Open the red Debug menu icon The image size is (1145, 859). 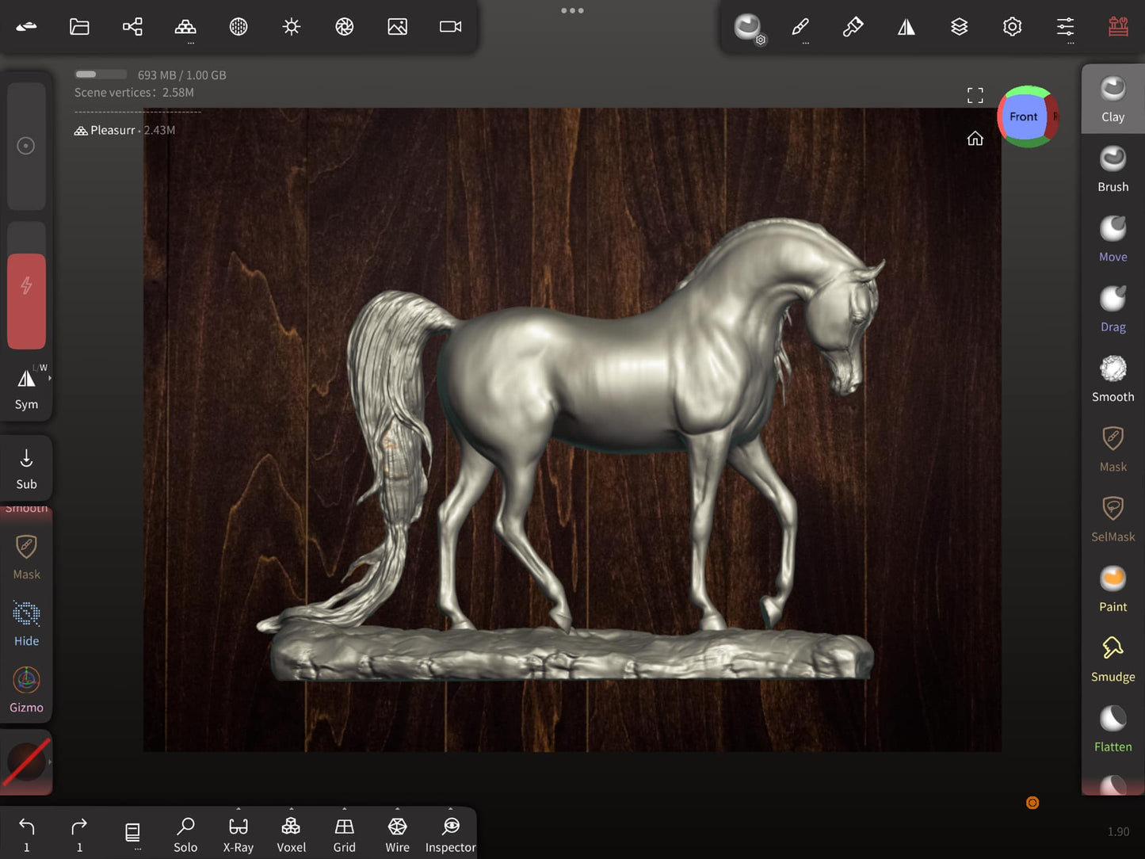(1119, 27)
